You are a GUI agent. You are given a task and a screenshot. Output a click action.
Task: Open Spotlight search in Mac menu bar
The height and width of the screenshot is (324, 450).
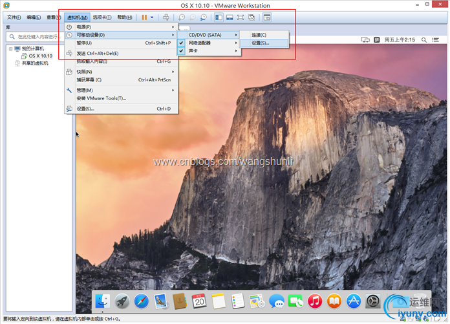[x=424, y=40]
